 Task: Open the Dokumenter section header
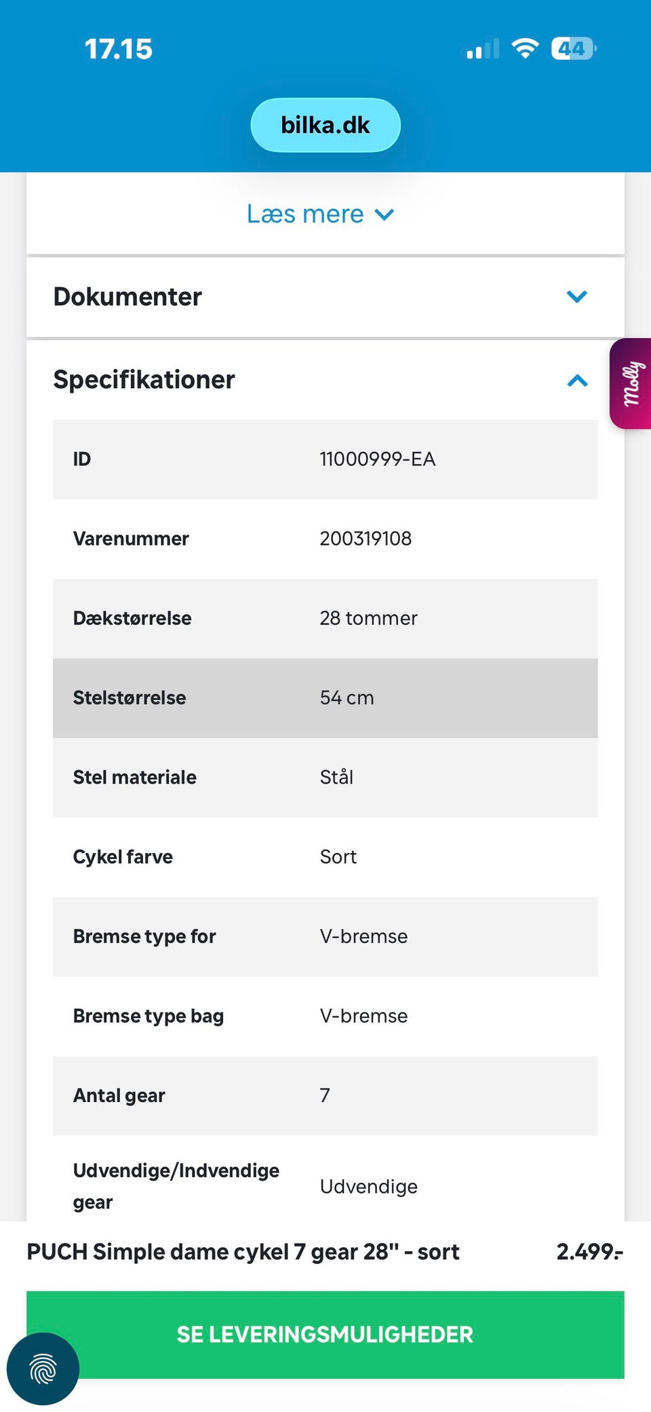click(127, 297)
